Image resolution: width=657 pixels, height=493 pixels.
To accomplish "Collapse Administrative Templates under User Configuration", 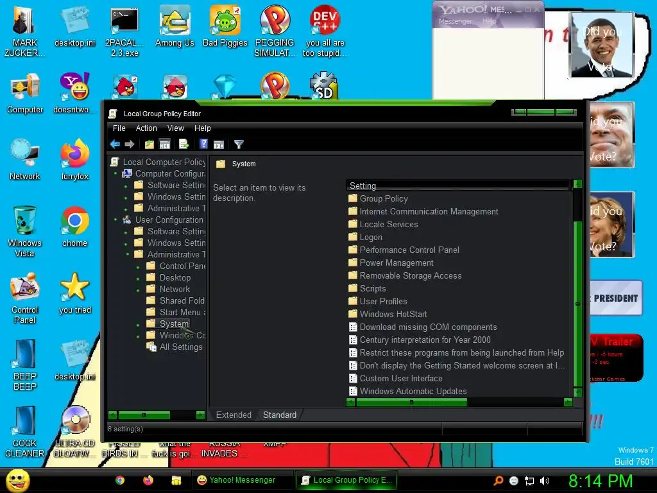I will coord(127,254).
